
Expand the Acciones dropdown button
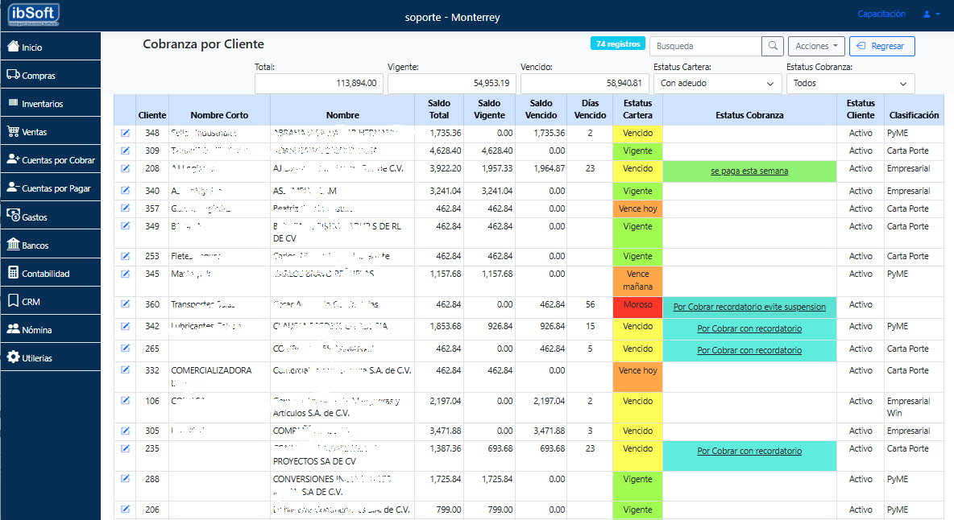(815, 47)
